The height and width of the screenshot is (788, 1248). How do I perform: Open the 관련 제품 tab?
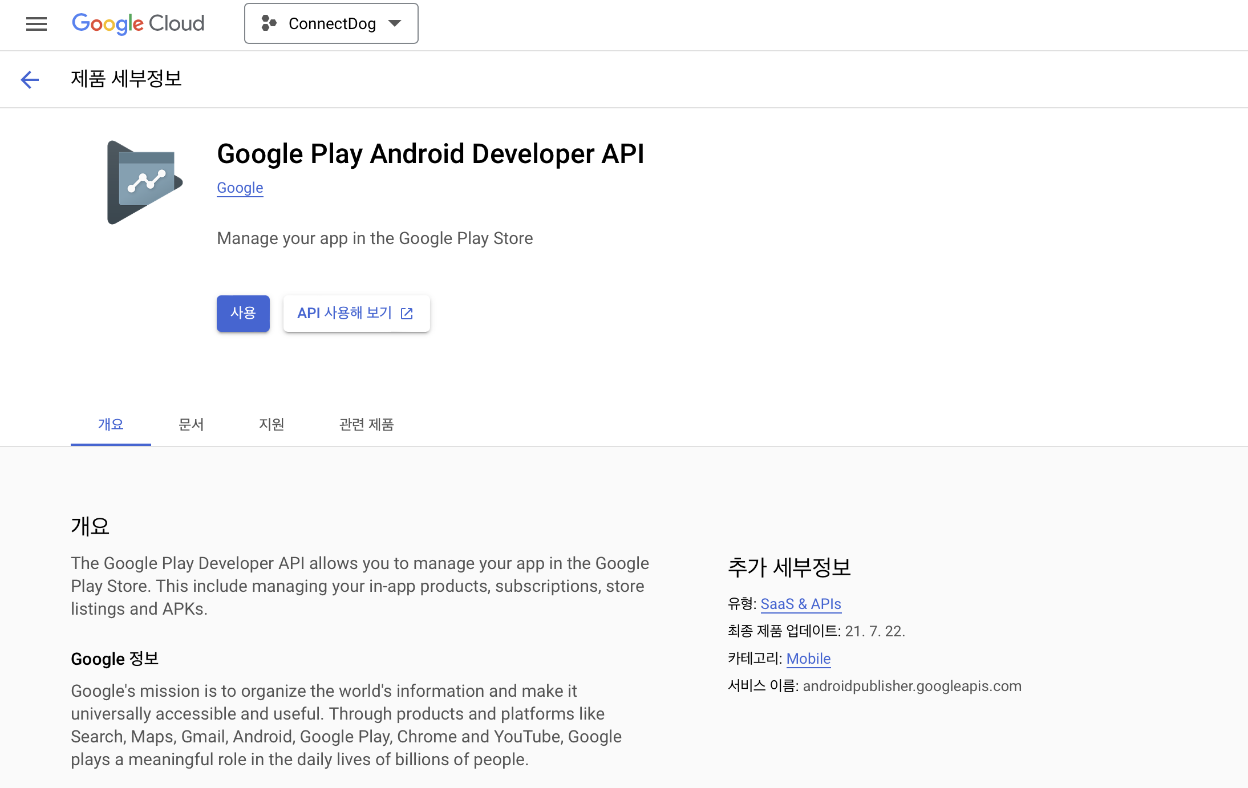point(367,424)
